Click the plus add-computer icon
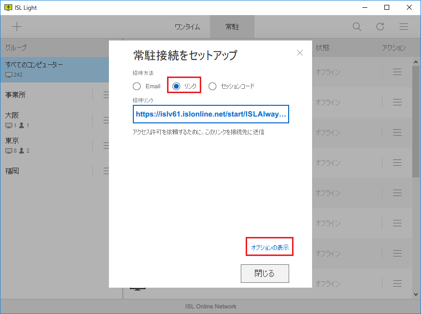 coord(17,26)
